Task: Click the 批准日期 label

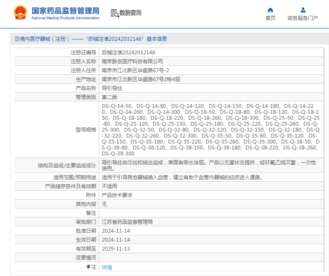Action: click(86, 231)
